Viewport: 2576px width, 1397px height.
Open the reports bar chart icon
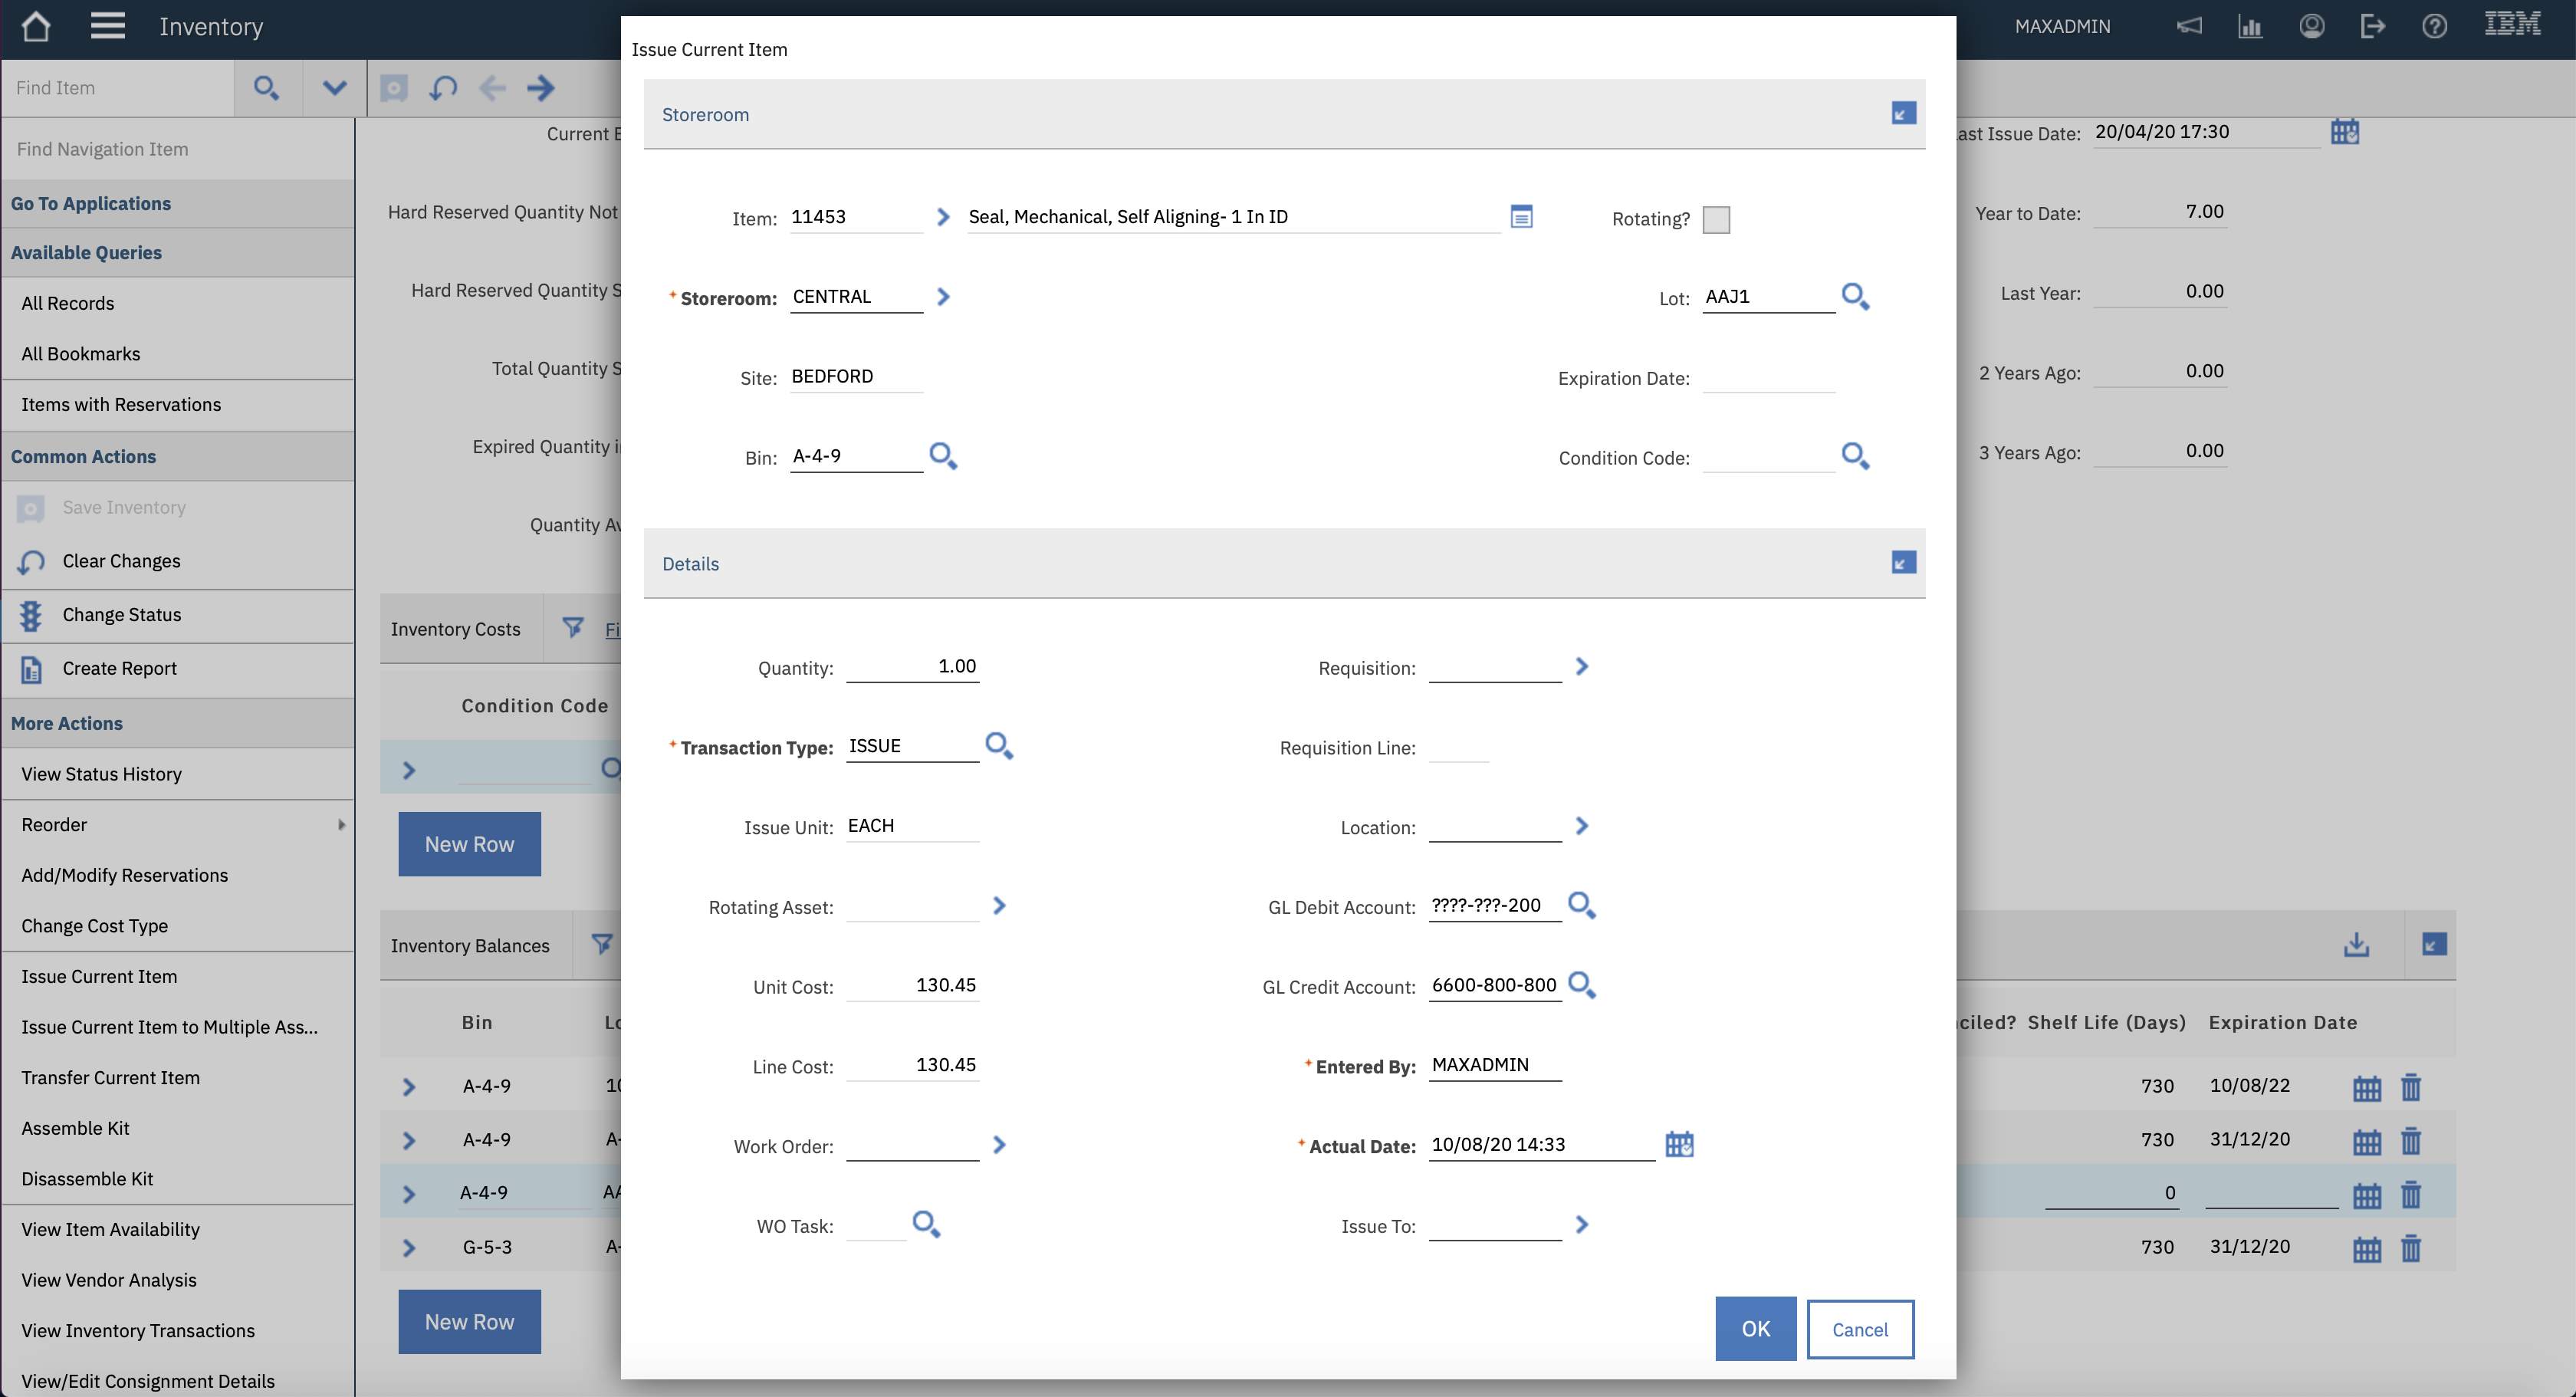tap(2250, 26)
